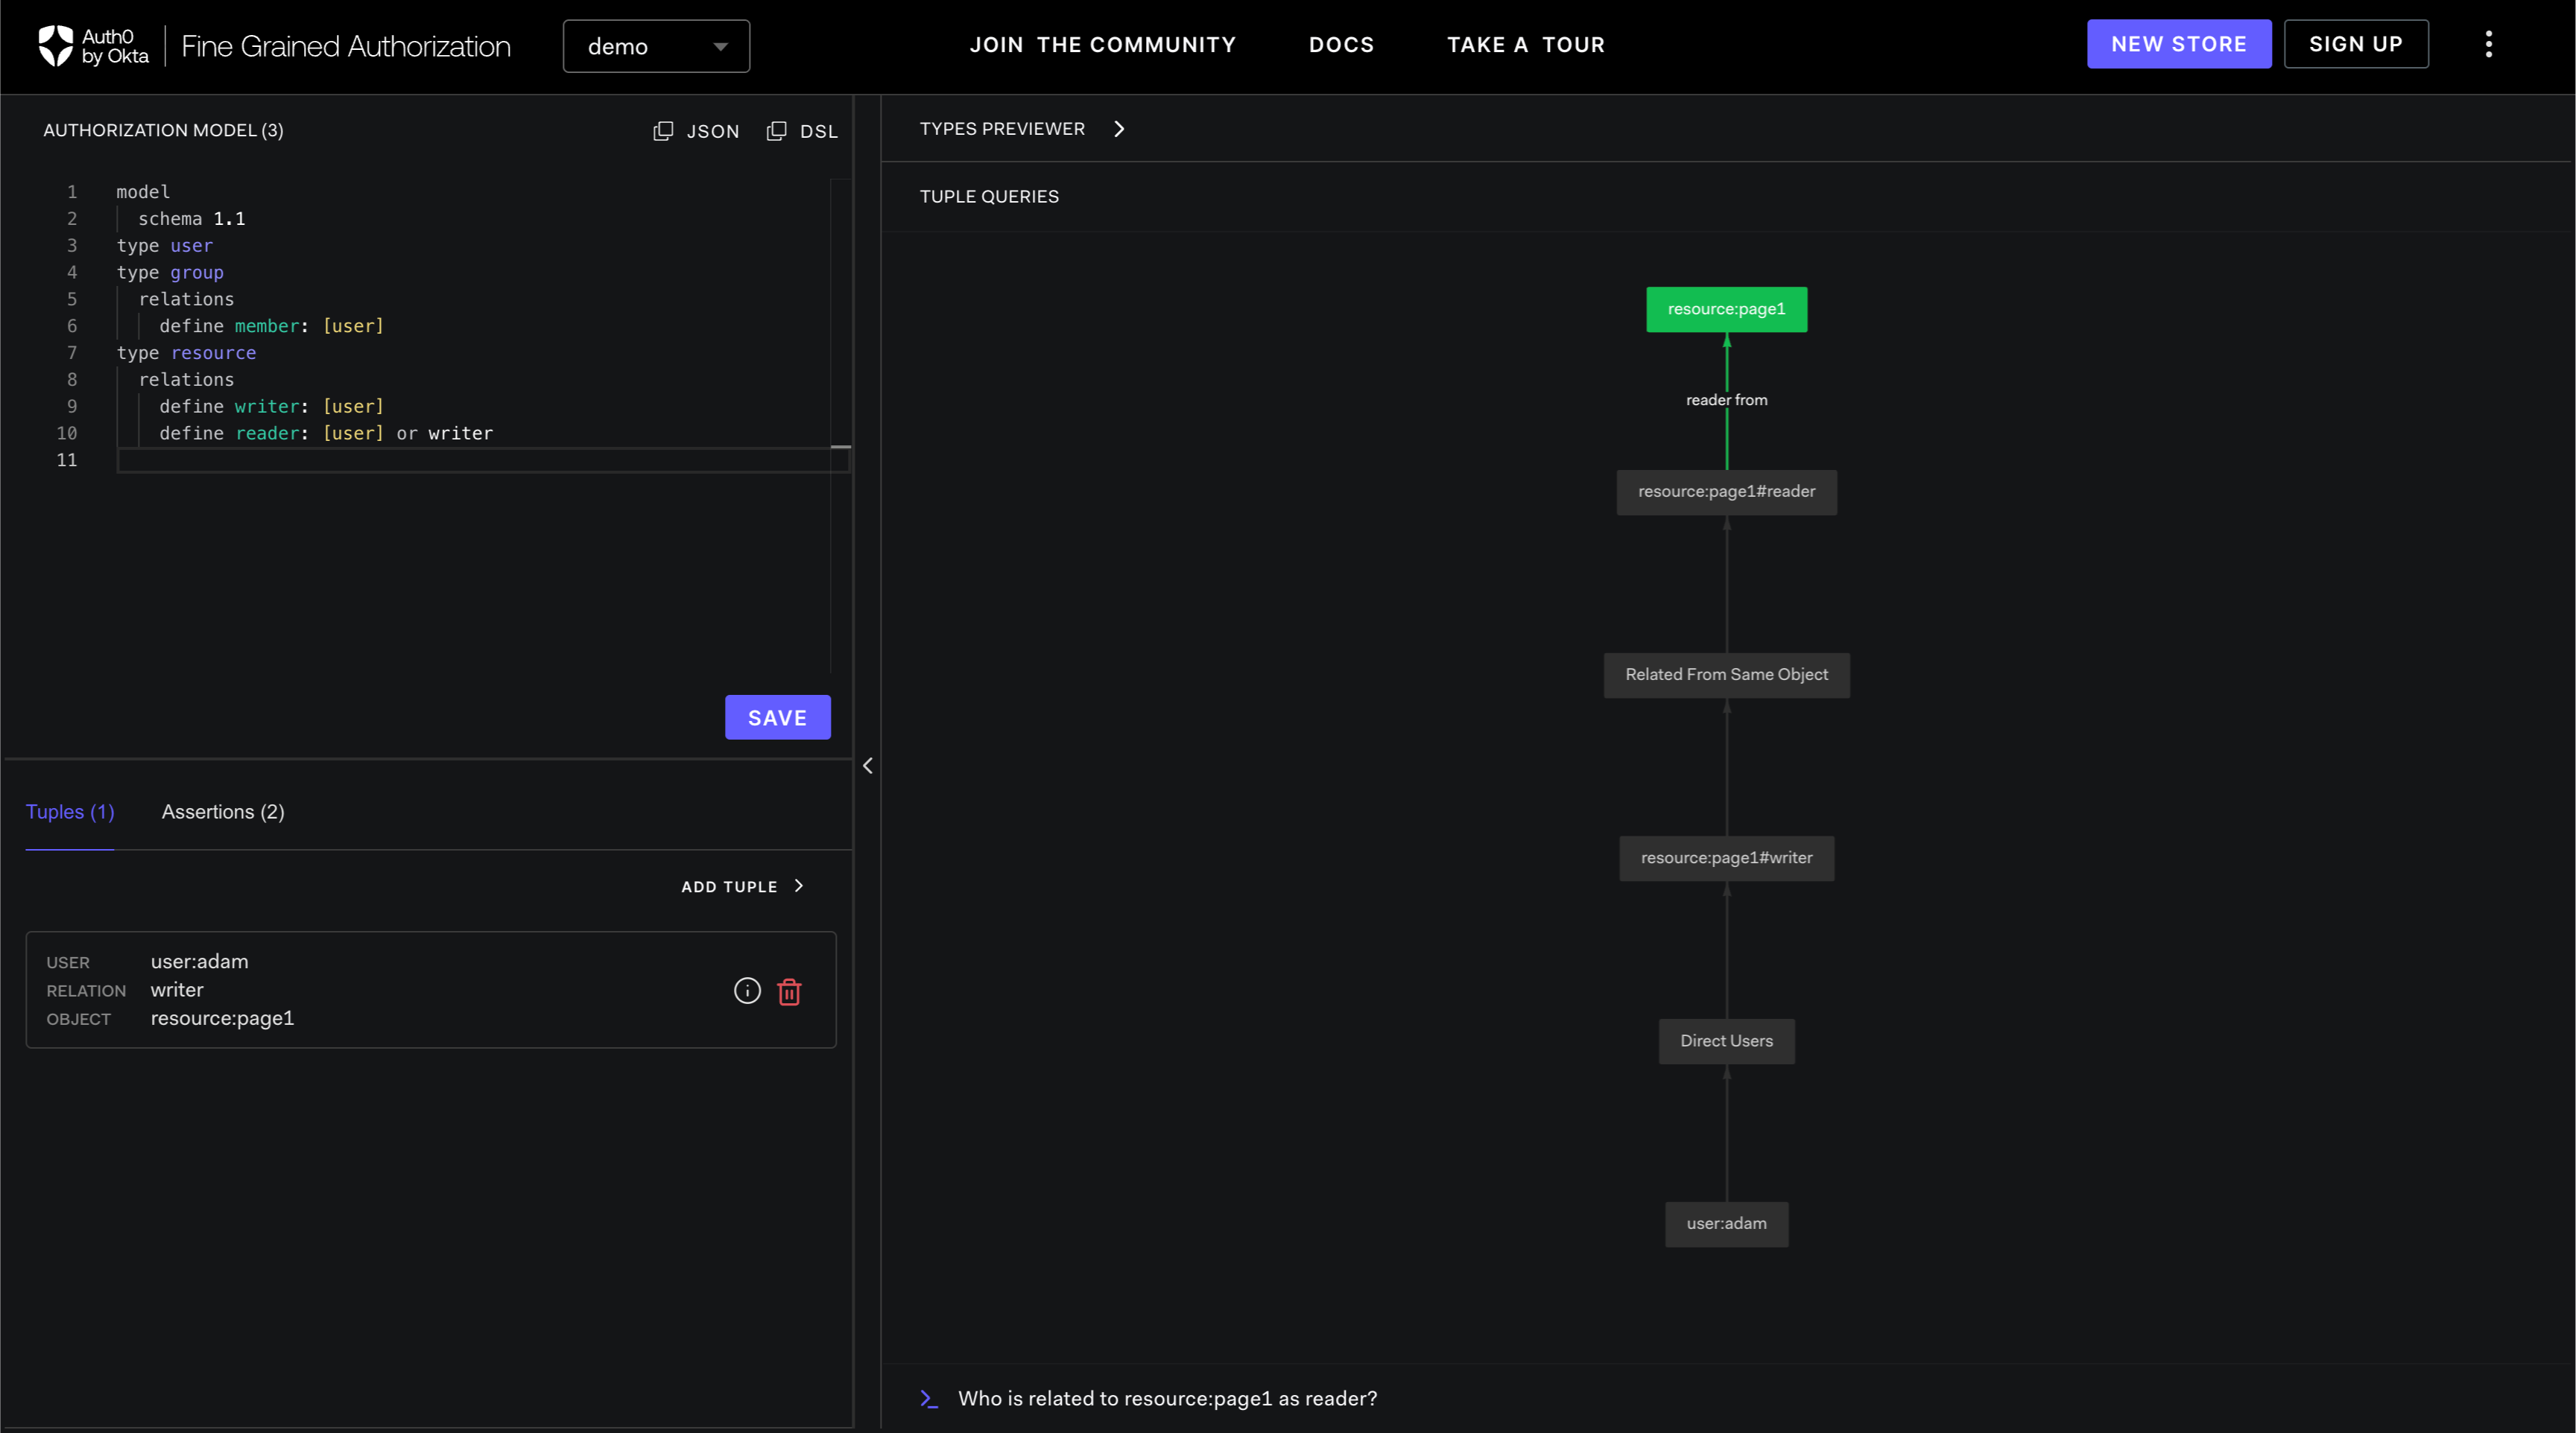Click 'type group' code line

pos(170,272)
